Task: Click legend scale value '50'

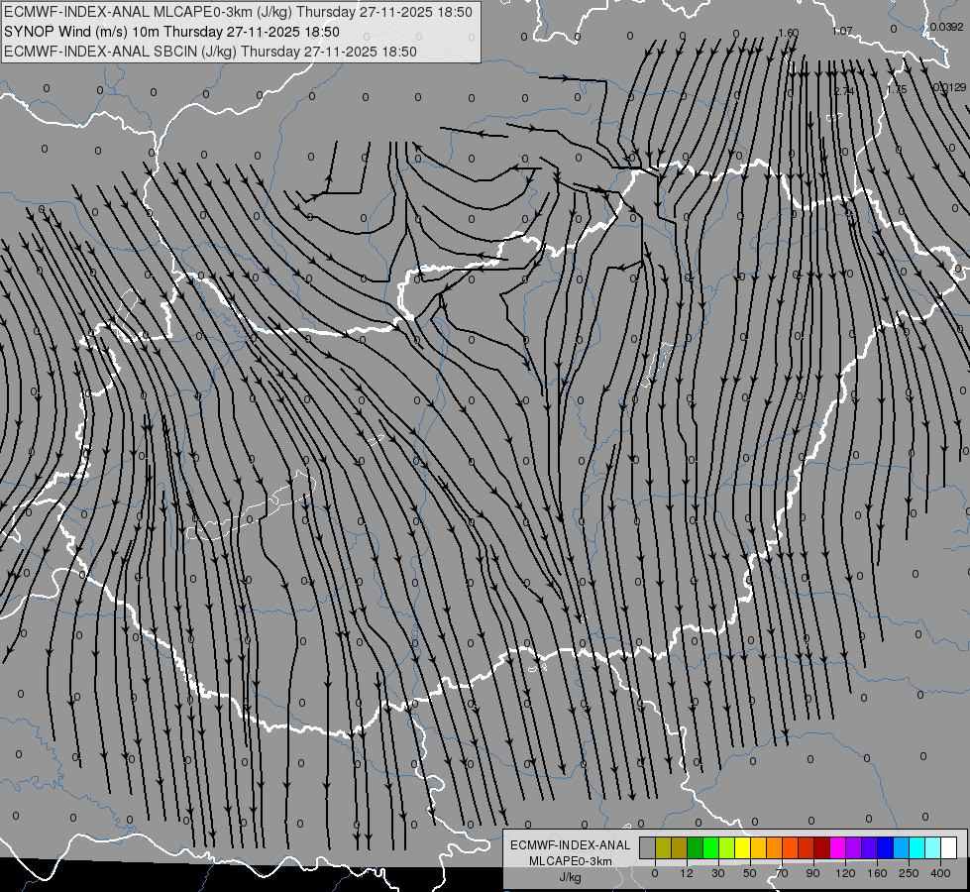Action: pos(750,873)
